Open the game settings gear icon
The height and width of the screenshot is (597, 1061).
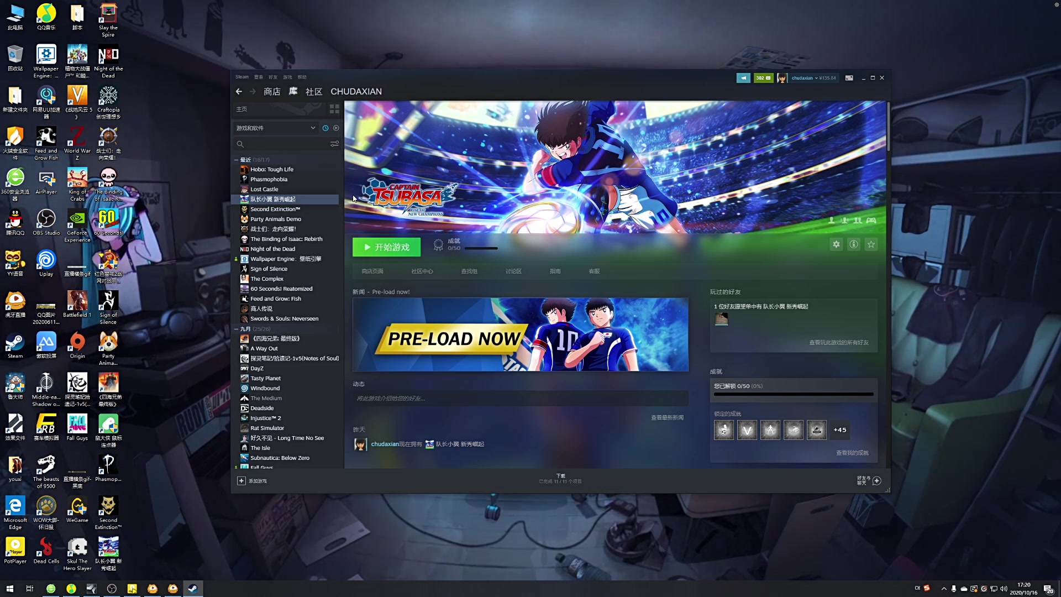coord(836,244)
